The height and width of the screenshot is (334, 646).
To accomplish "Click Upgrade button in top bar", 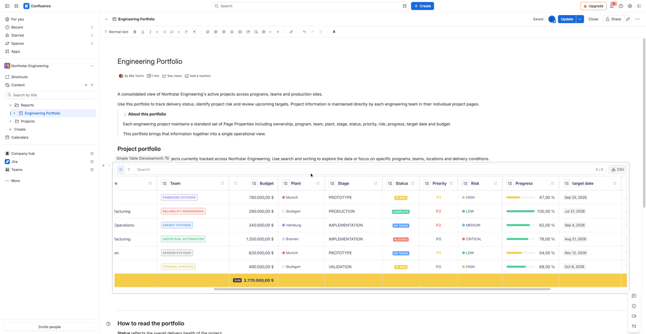I will 593,6.
